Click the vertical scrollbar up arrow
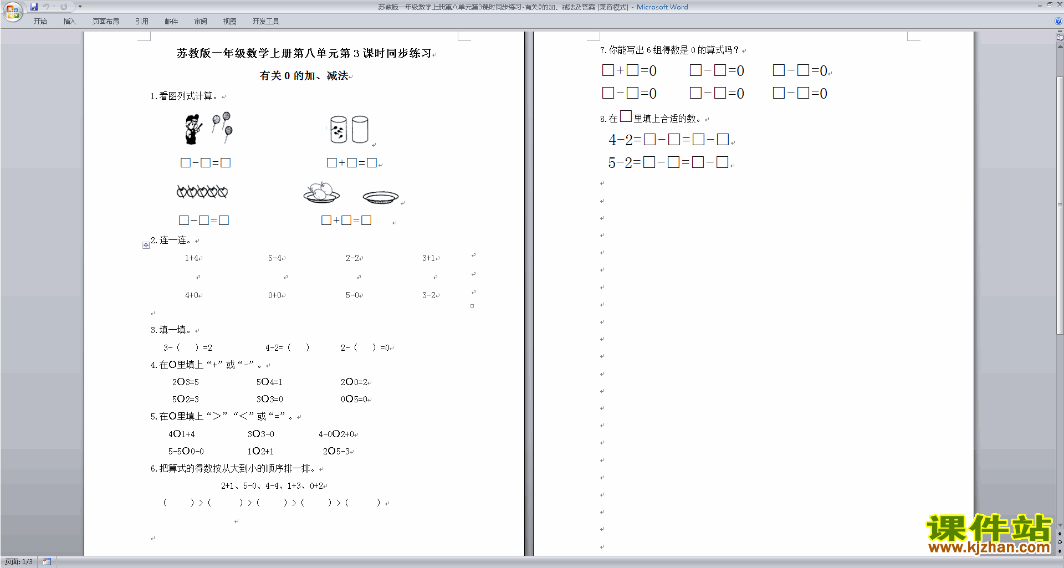The height and width of the screenshot is (568, 1064). coord(1060,47)
